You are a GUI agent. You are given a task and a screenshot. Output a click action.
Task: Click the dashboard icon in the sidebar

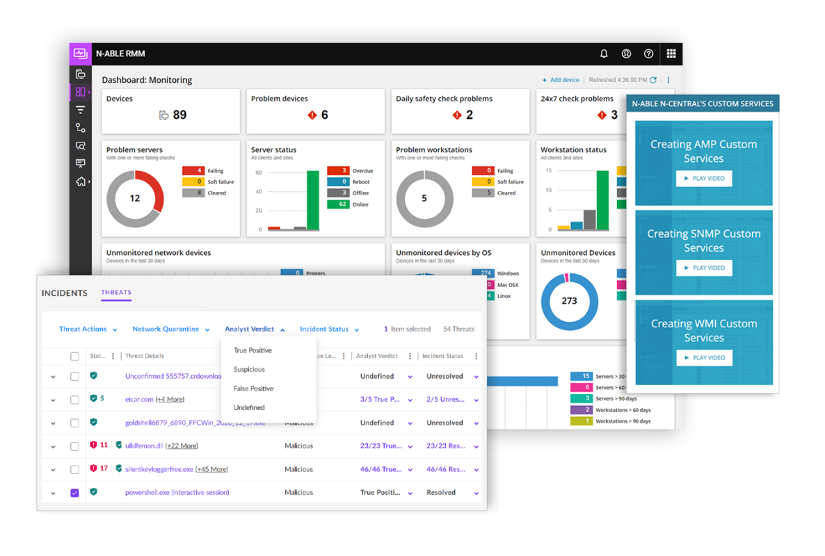[x=81, y=92]
